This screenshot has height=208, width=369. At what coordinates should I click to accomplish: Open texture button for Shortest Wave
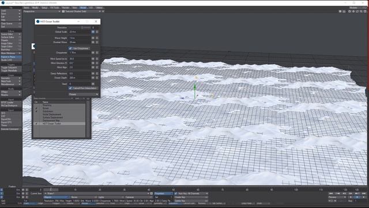(x=97, y=42)
